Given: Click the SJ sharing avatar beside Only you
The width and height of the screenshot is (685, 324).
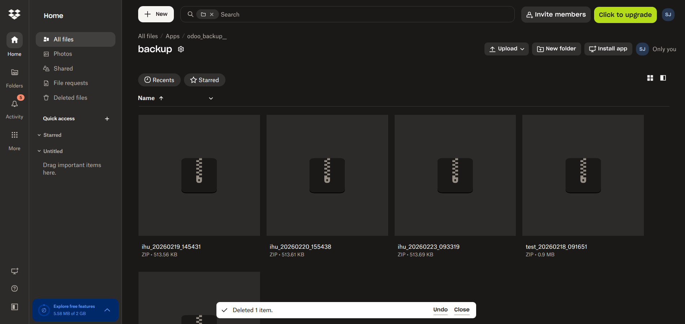Looking at the screenshot, I should click(x=642, y=49).
